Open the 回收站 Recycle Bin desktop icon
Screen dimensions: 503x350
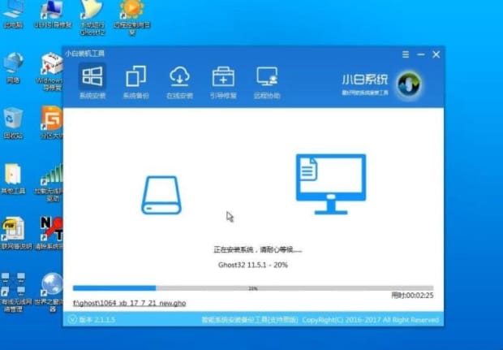[13, 122]
